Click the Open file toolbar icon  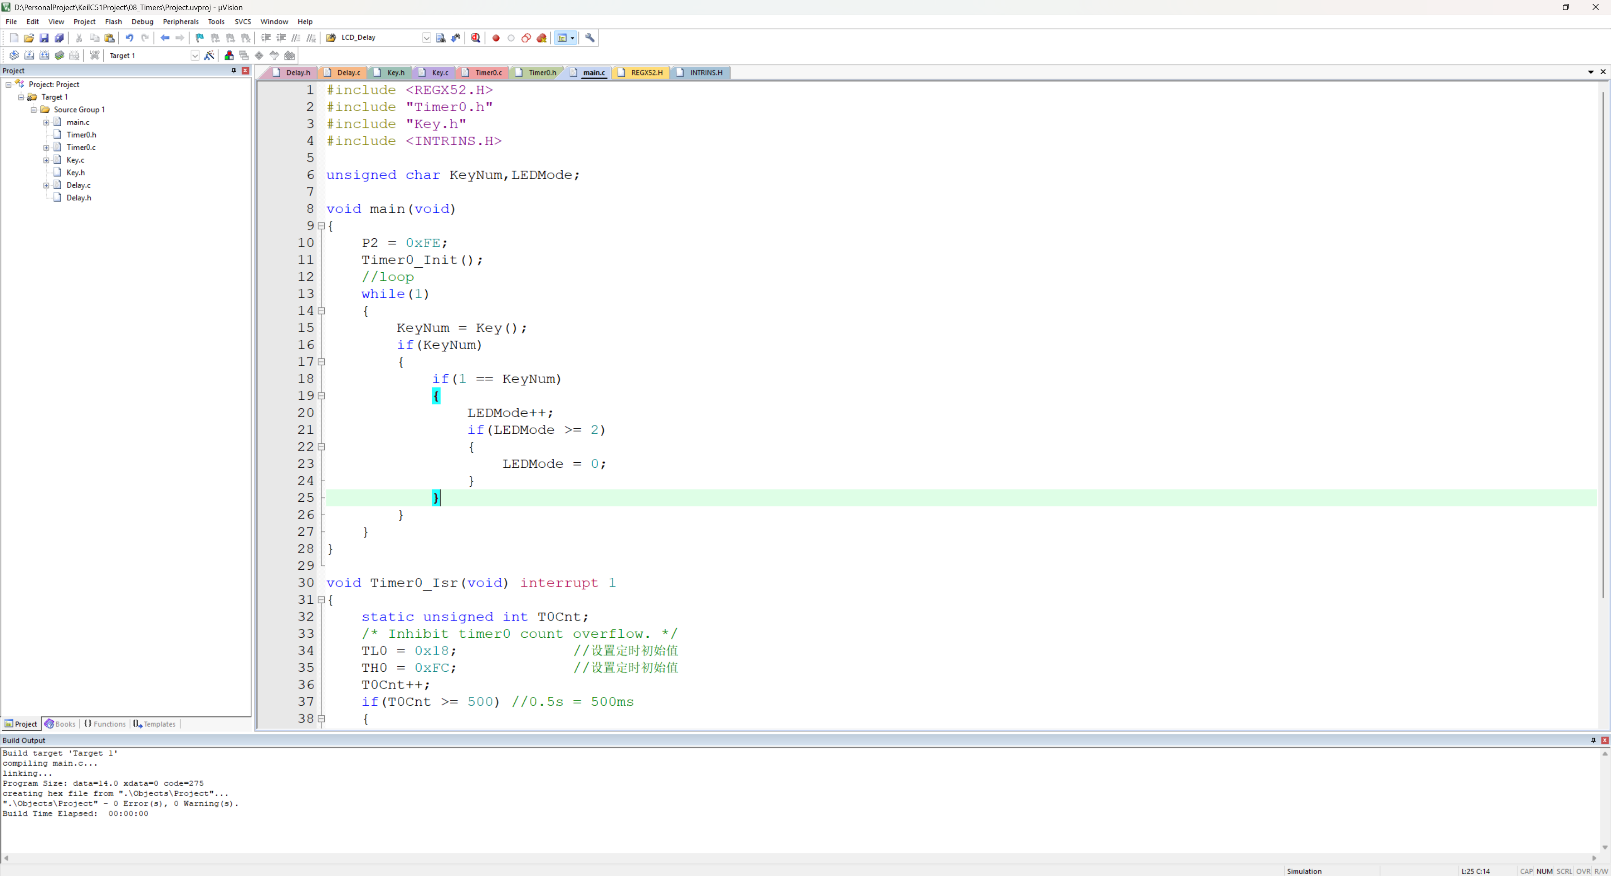coord(29,37)
